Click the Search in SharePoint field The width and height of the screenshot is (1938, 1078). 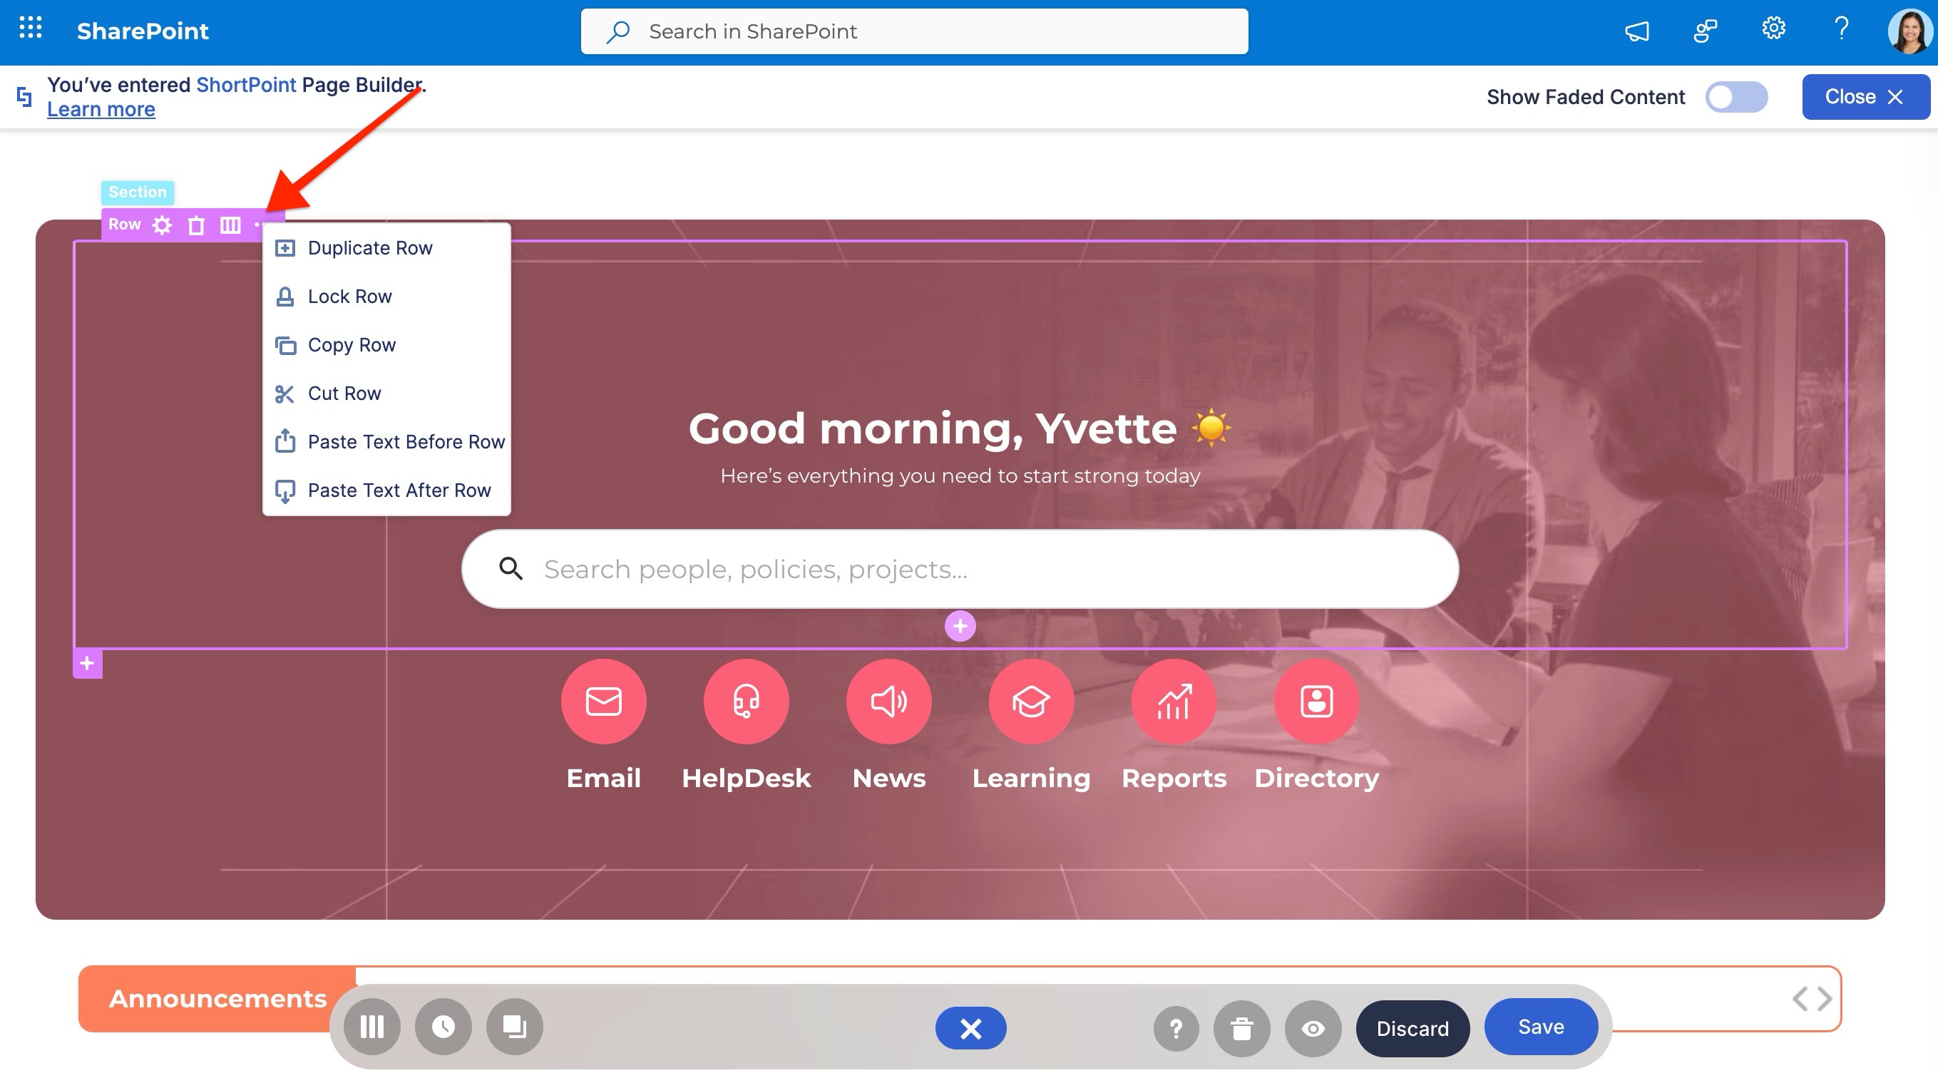914,31
